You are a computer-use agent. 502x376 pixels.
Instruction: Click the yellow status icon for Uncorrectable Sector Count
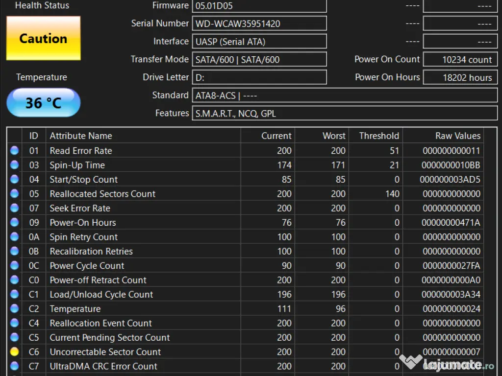pyautogui.click(x=14, y=352)
